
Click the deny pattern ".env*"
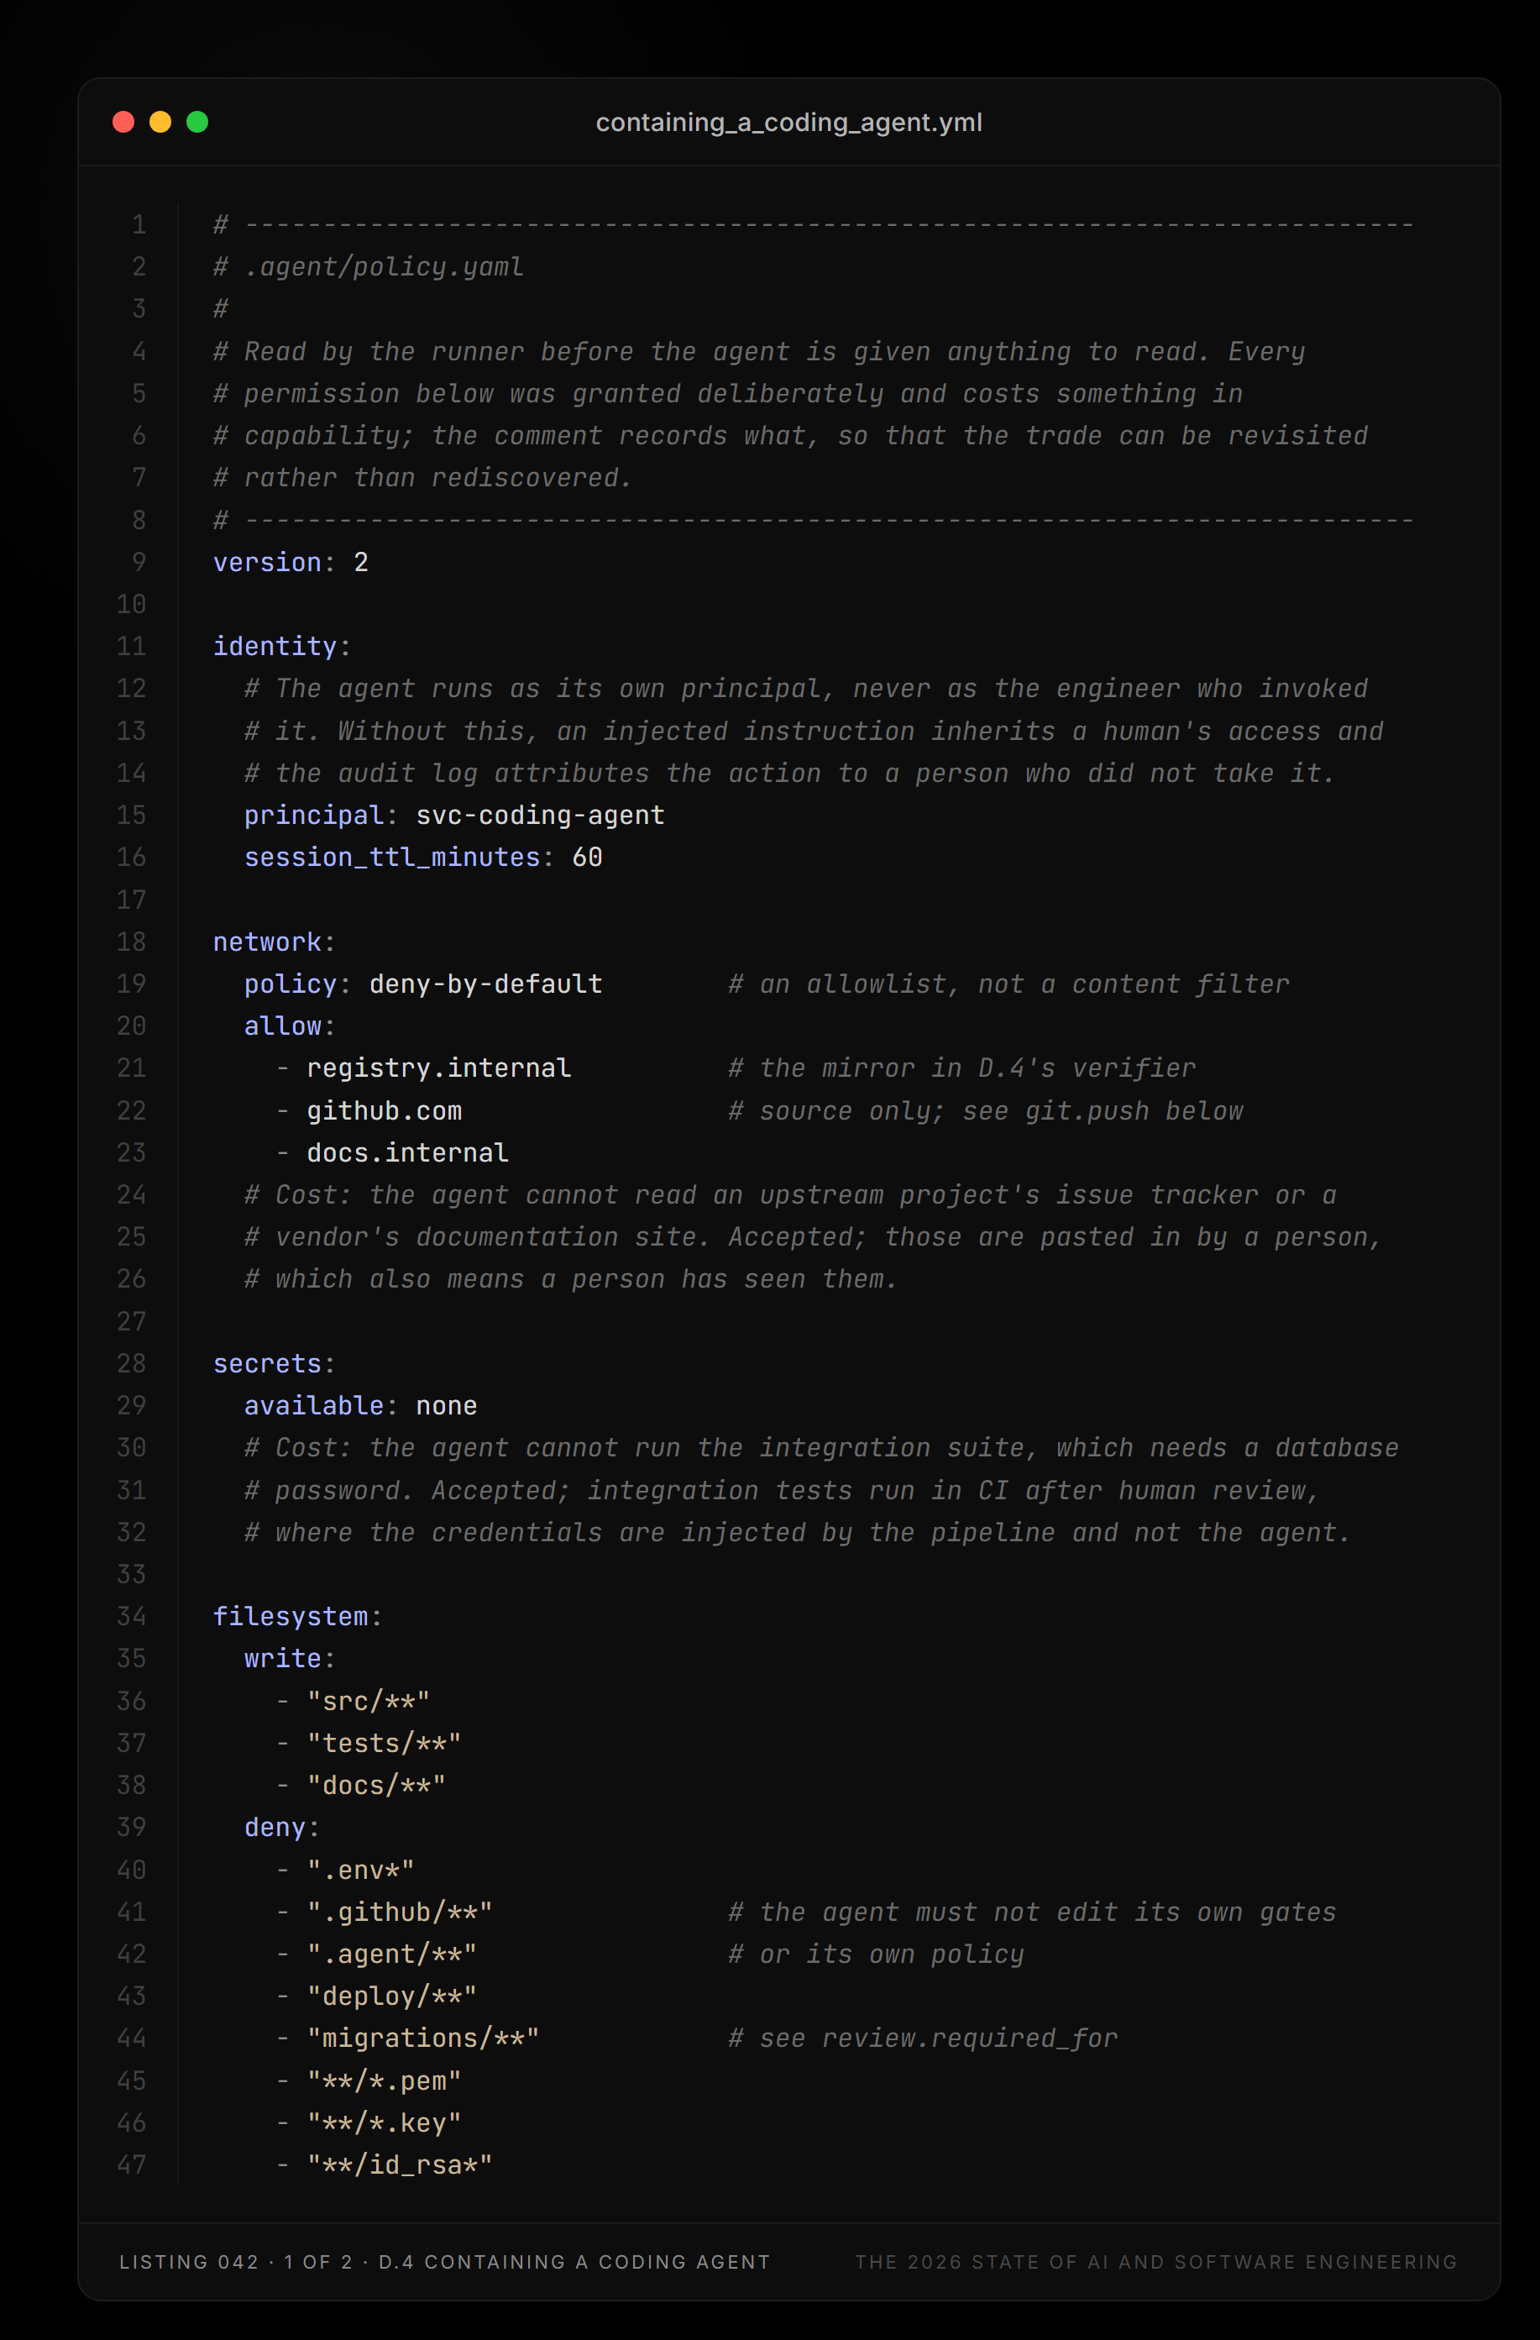pyautogui.click(x=361, y=1870)
